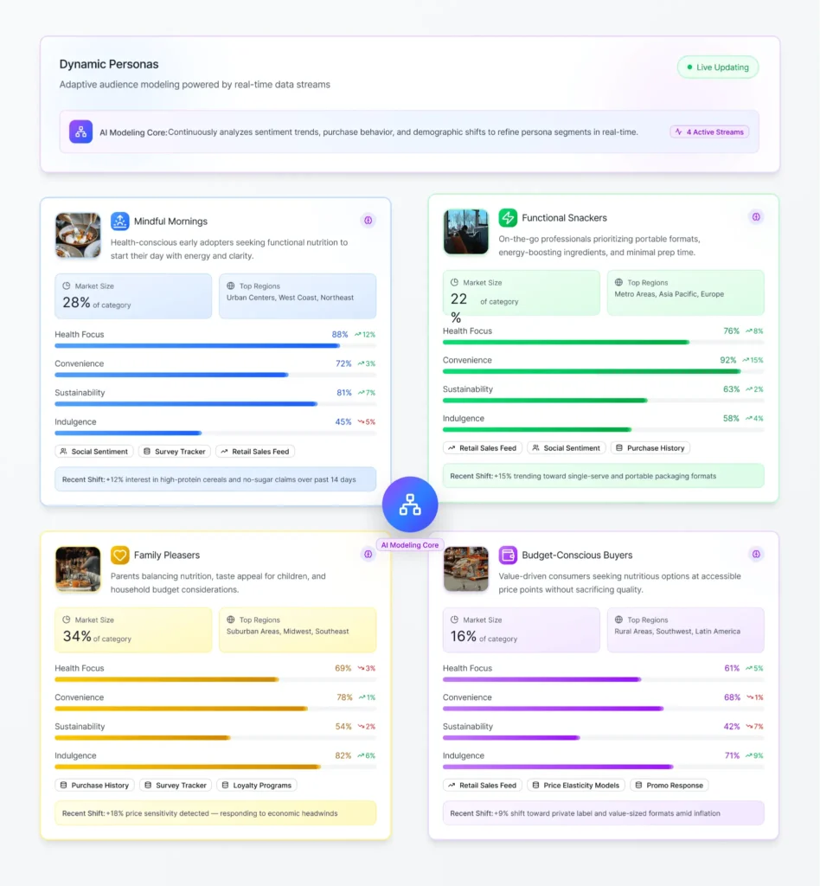Image resolution: width=820 pixels, height=886 pixels.
Task: Click the Functional Snackers lightning bolt icon
Action: point(508,217)
